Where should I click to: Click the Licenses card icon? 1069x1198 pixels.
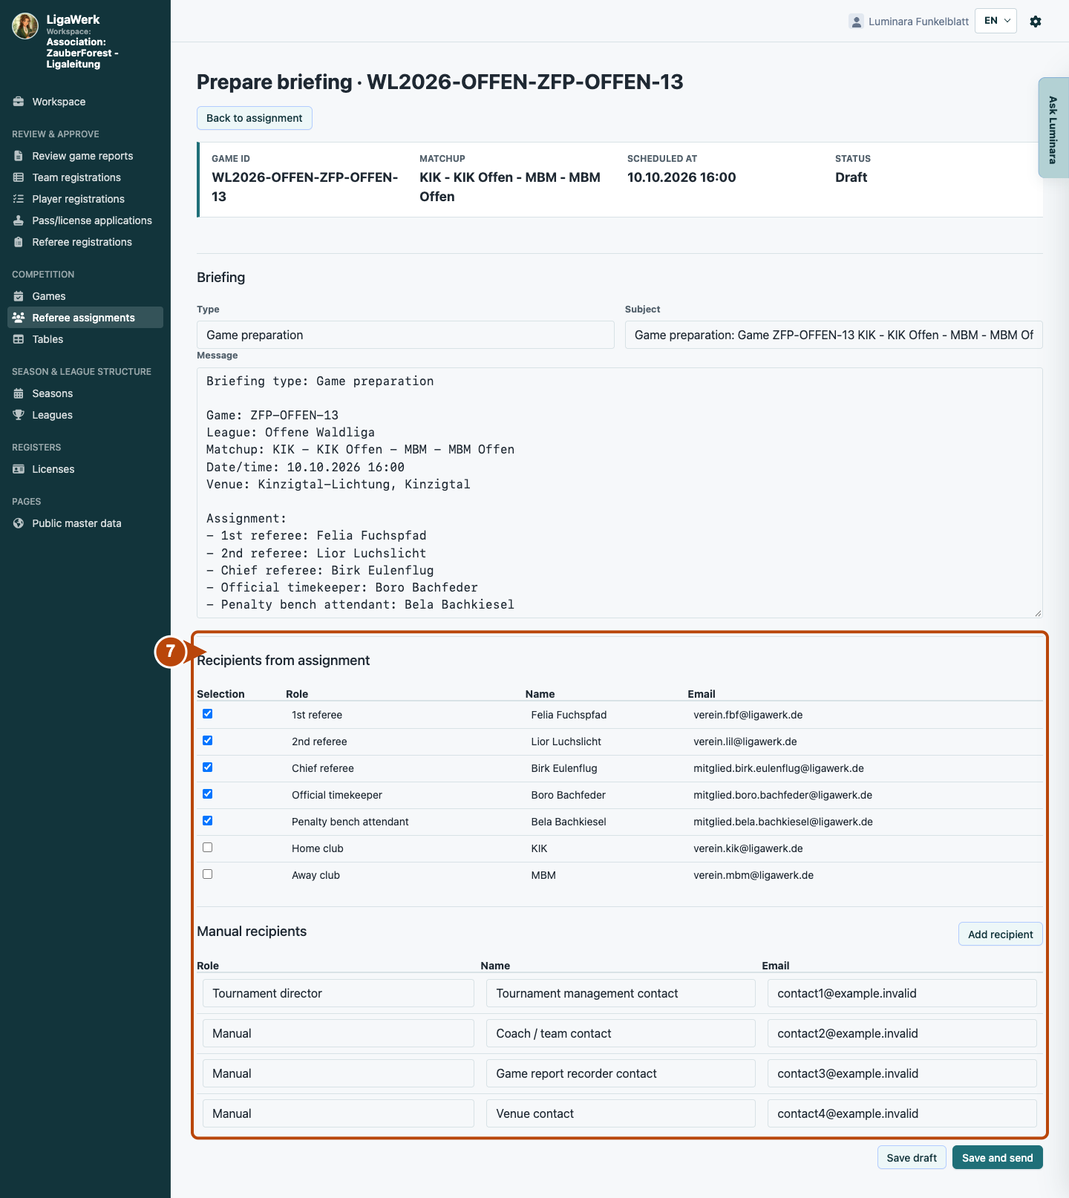[x=19, y=469]
